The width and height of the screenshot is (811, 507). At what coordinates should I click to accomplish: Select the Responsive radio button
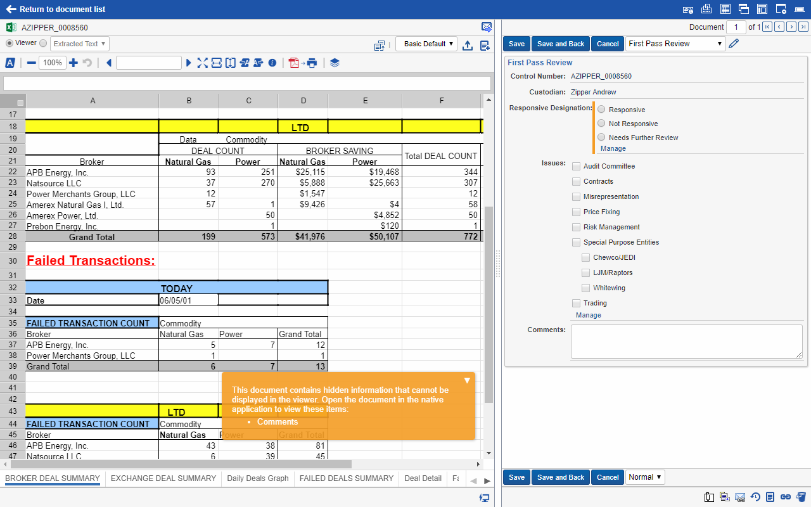(x=601, y=110)
